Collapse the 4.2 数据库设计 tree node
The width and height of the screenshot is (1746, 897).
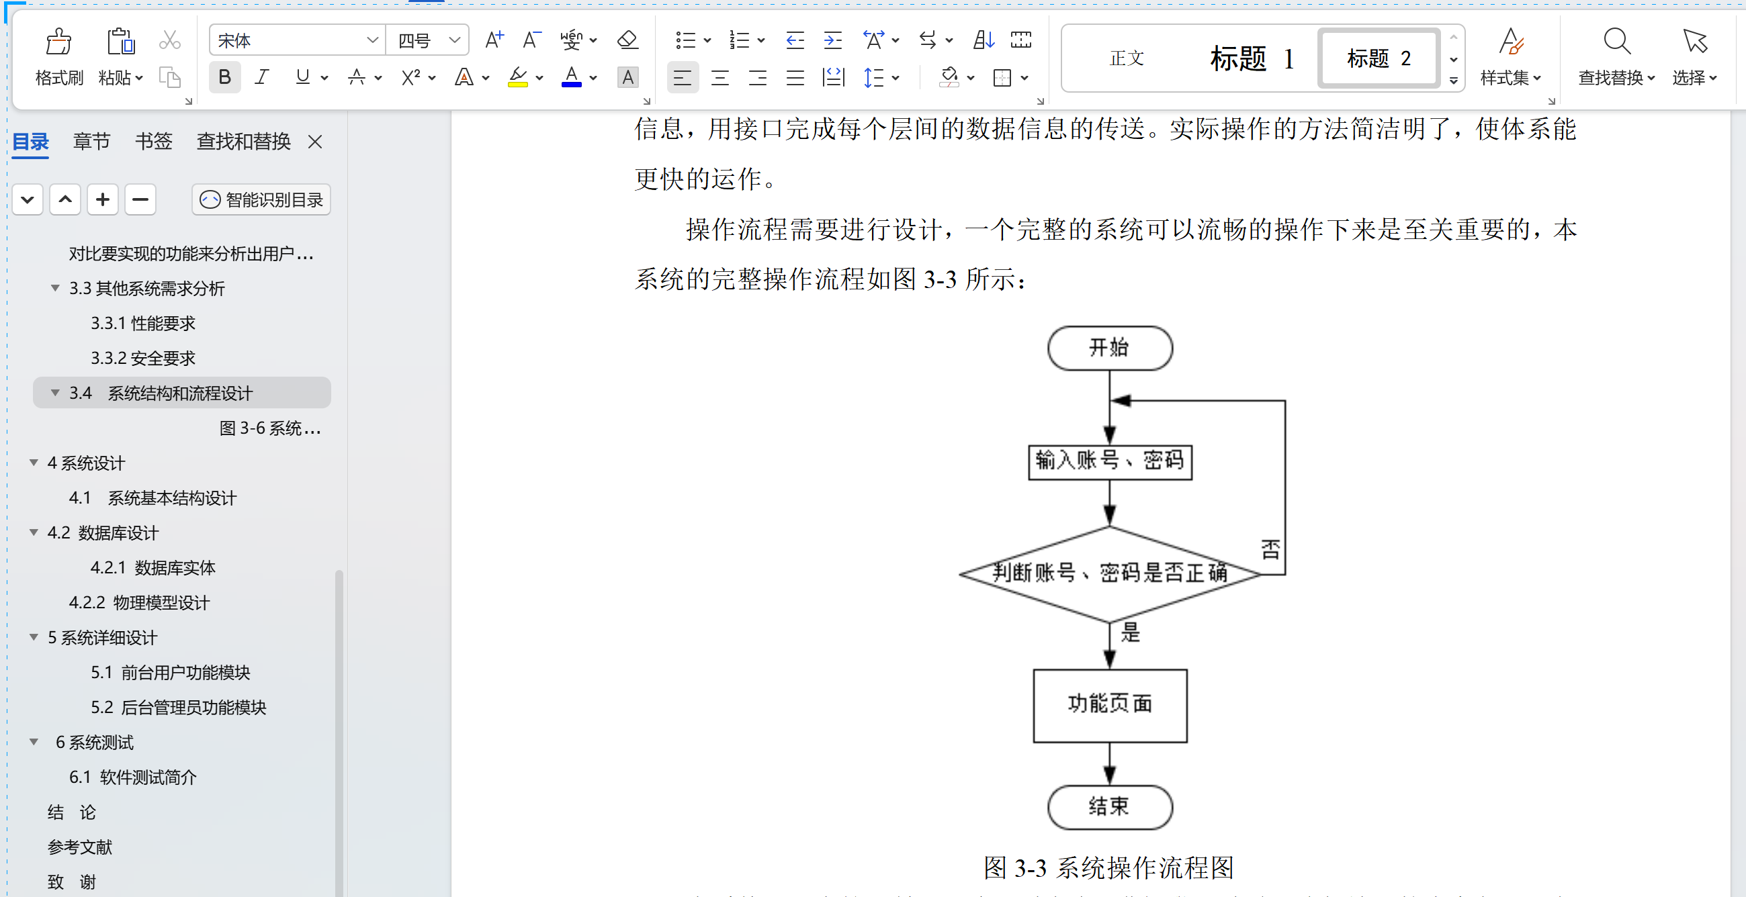(34, 533)
